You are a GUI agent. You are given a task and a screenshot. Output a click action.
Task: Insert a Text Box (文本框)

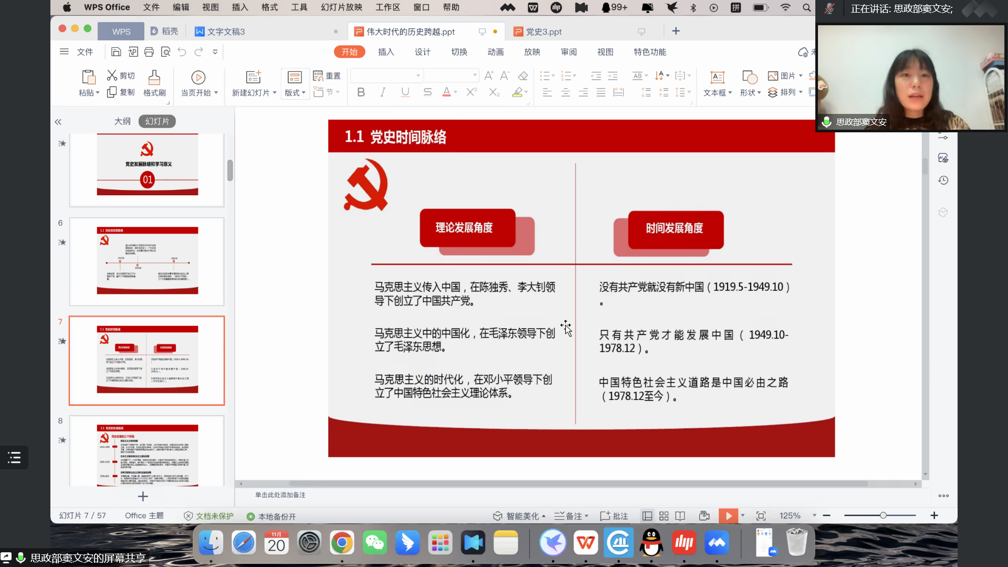point(717,83)
